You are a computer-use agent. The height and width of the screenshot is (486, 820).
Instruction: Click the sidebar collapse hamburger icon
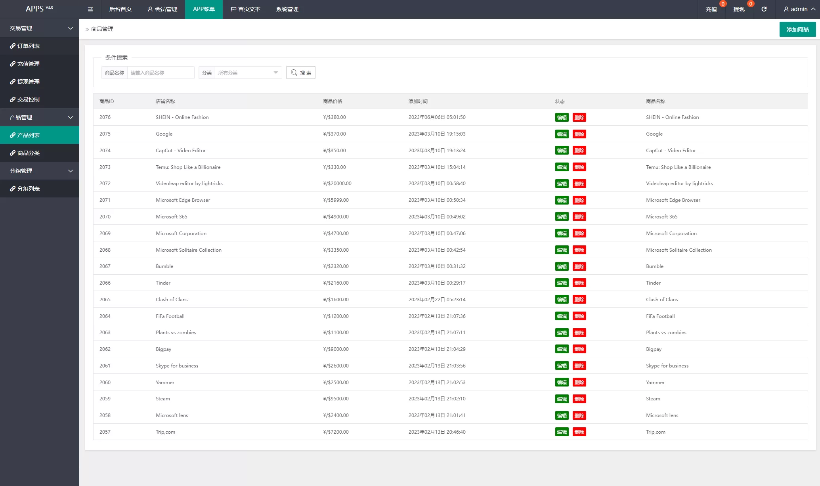(90, 9)
